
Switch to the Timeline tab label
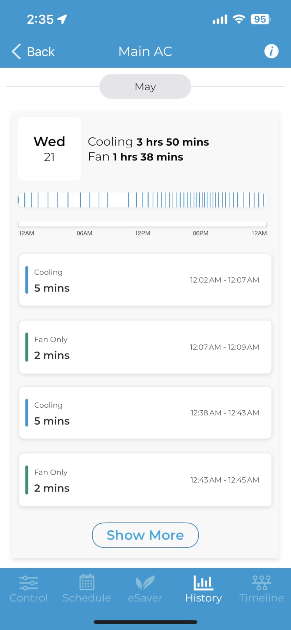click(x=262, y=598)
